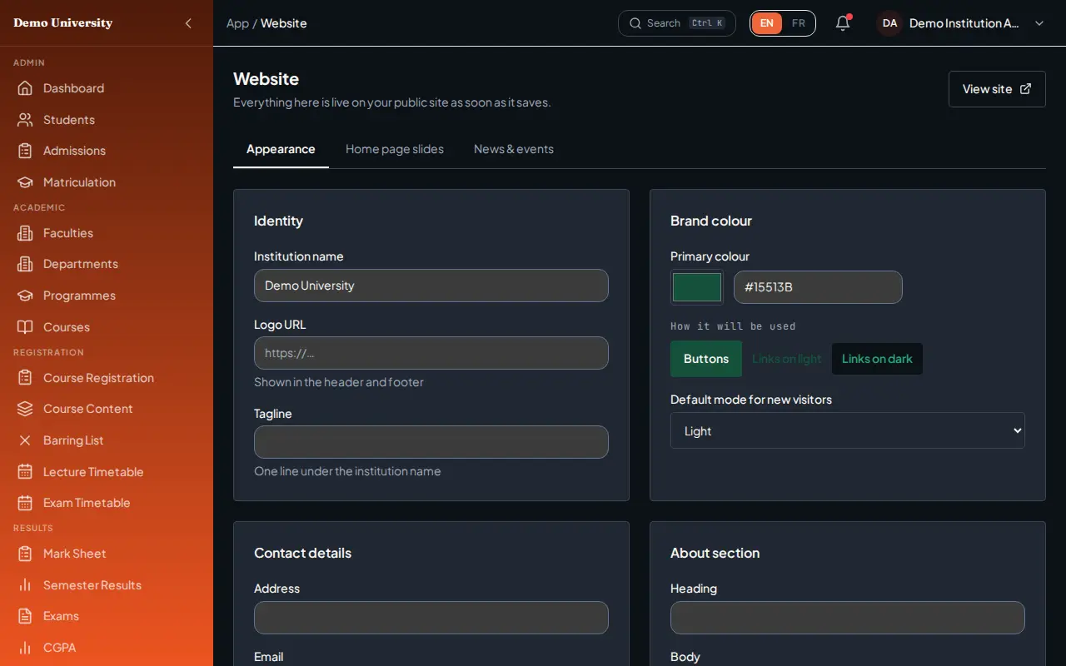This screenshot has width=1066, height=666.
Task: Click the Admissions clipboard icon
Action: pyautogui.click(x=25, y=151)
